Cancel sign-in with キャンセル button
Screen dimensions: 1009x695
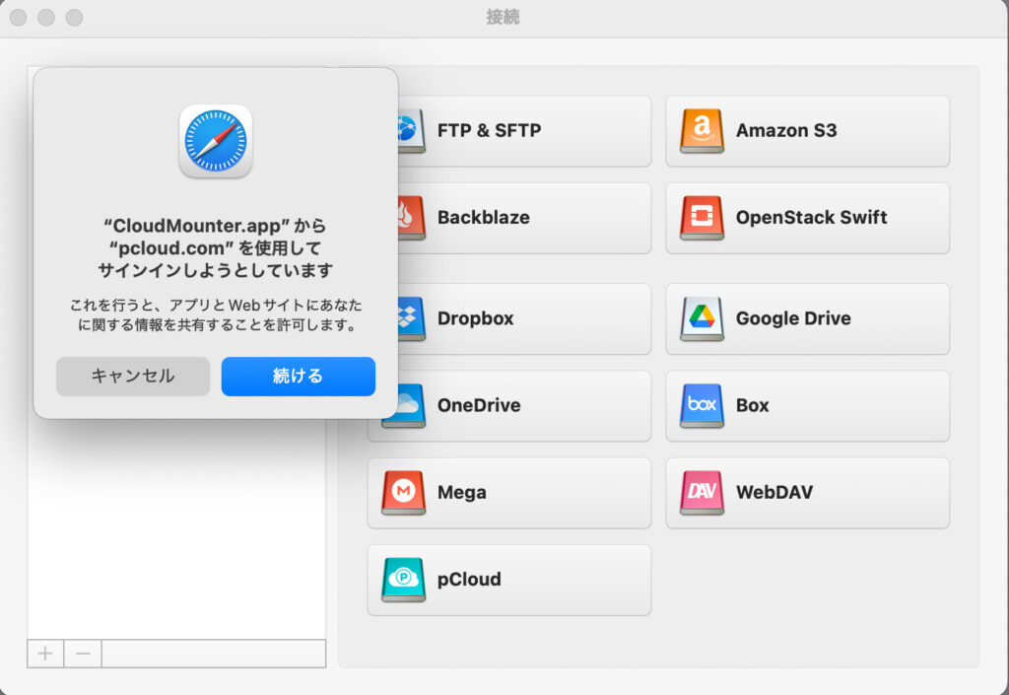133,377
